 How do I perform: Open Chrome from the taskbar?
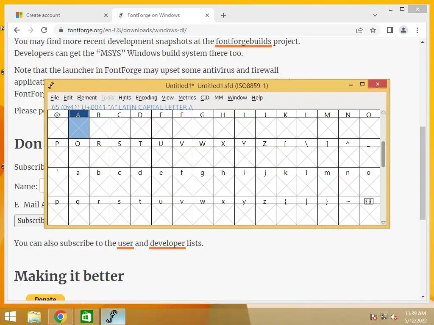(x=60, y=317)
